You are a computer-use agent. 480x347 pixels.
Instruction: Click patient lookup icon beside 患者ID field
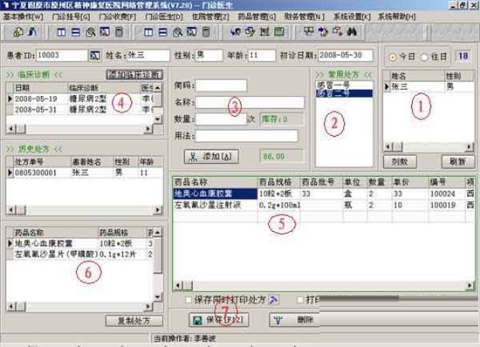click(x=95, y=55)
